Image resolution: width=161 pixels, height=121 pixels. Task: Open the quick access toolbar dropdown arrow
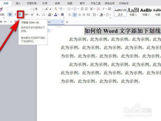[11, 22]
